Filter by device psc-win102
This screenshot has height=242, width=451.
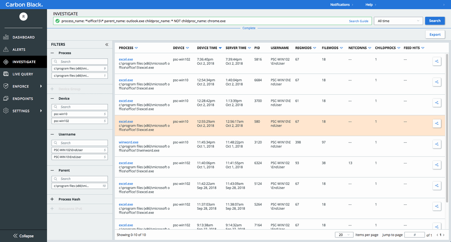[80, 121]
